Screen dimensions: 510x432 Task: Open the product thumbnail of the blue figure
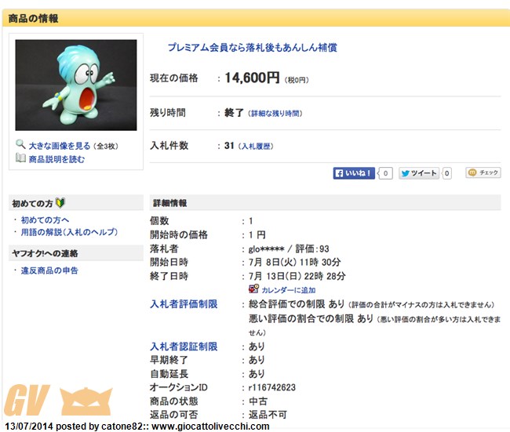click(76, 85)
